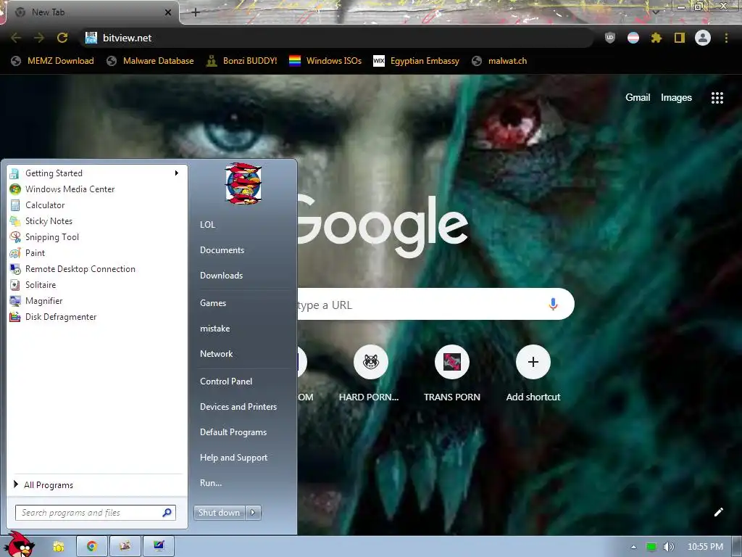This screenshot has width=742, height=557.
Task: Click the Angry Birds Start orb
Action: [x=21, y=545]
